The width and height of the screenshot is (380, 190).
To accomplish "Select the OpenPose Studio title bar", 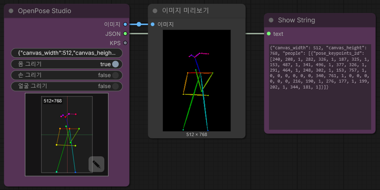I will coord(67,11).
